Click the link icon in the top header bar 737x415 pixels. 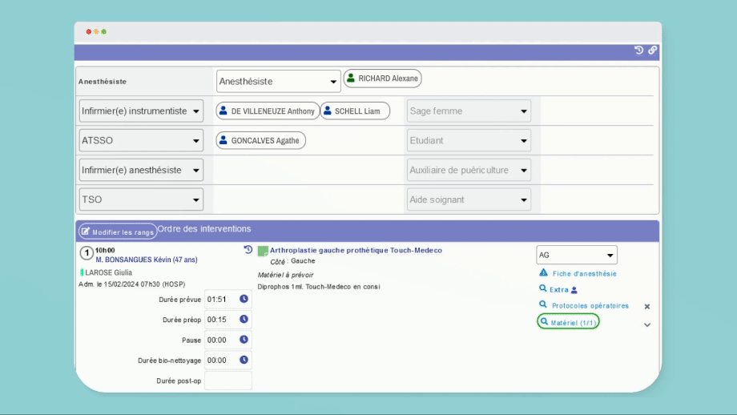(x=652, y=50)
